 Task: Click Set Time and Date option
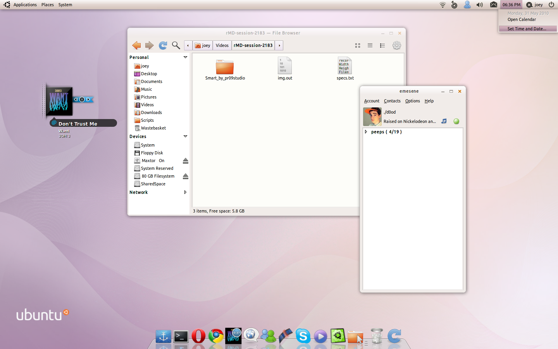527,29
